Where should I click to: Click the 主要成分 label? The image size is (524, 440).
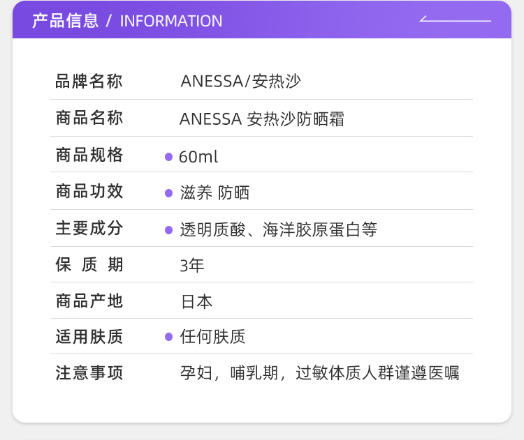(89, 229)
